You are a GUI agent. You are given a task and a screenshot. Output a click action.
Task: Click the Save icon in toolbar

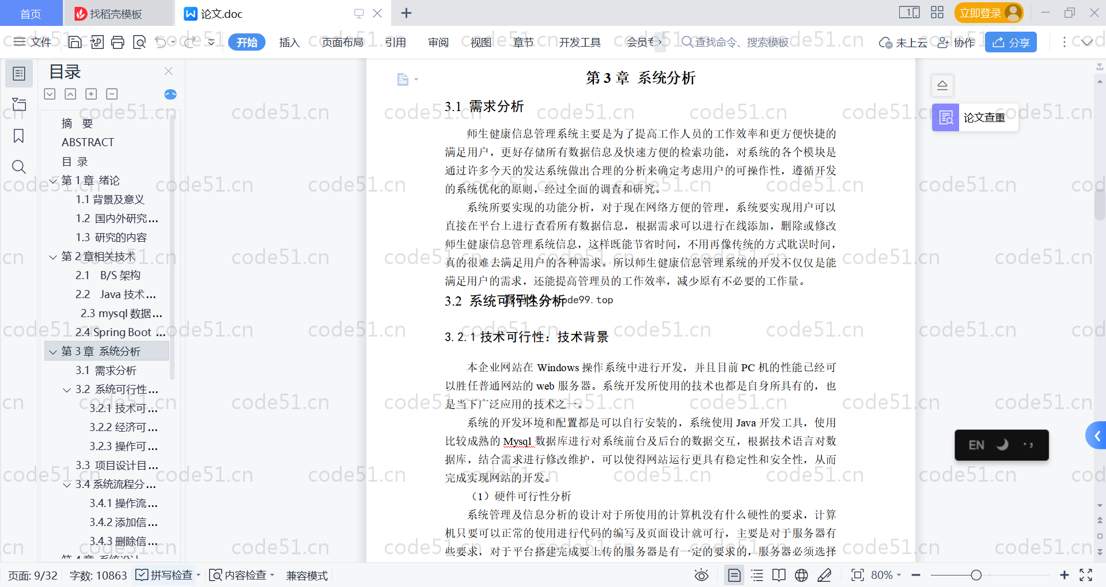coord(75,42)
